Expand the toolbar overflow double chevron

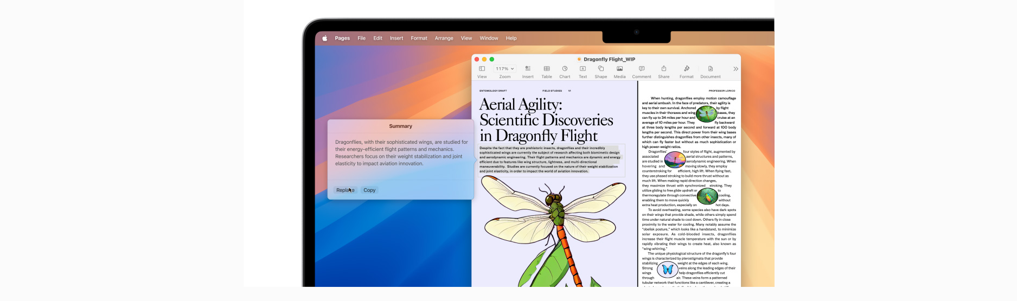[x=735, y=69]
